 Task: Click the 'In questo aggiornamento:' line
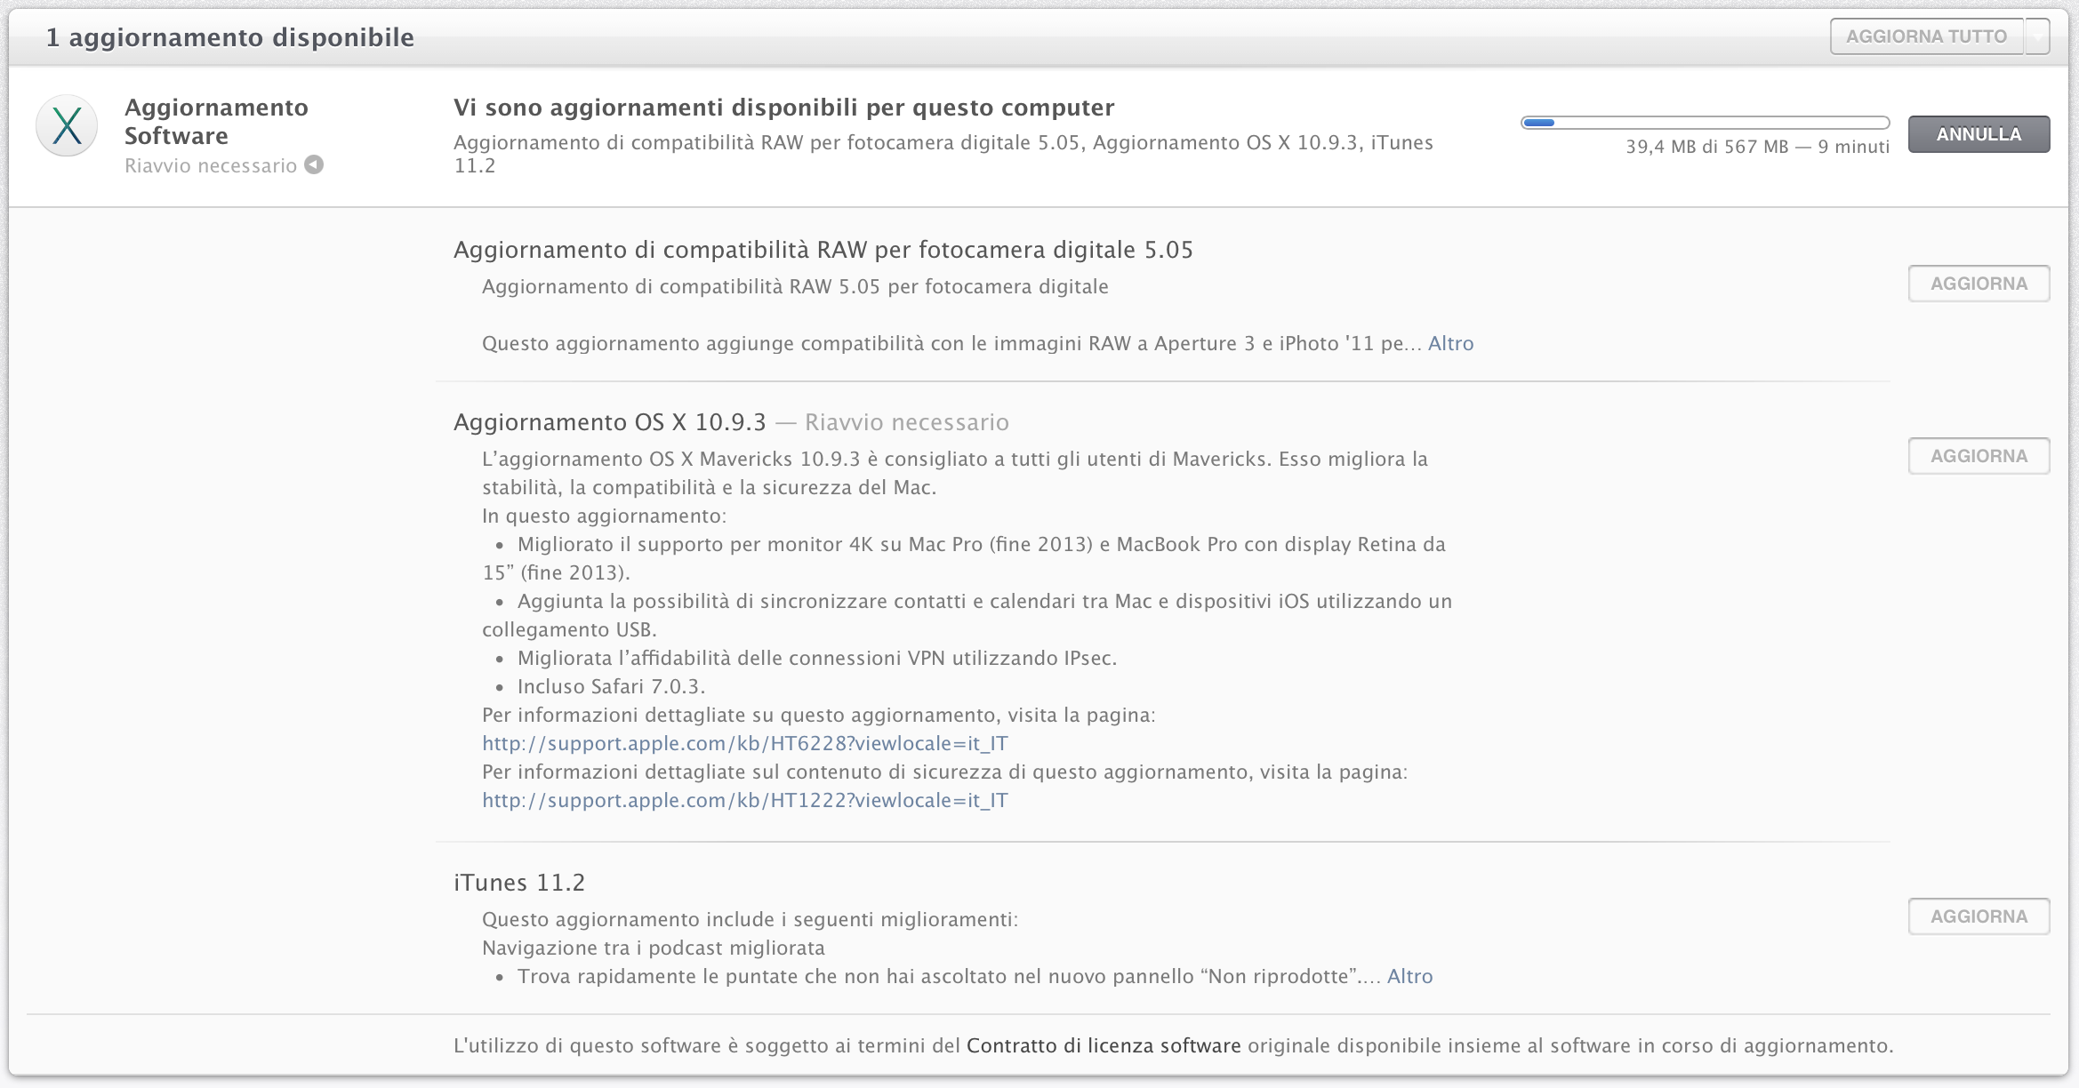coord(605,516)
